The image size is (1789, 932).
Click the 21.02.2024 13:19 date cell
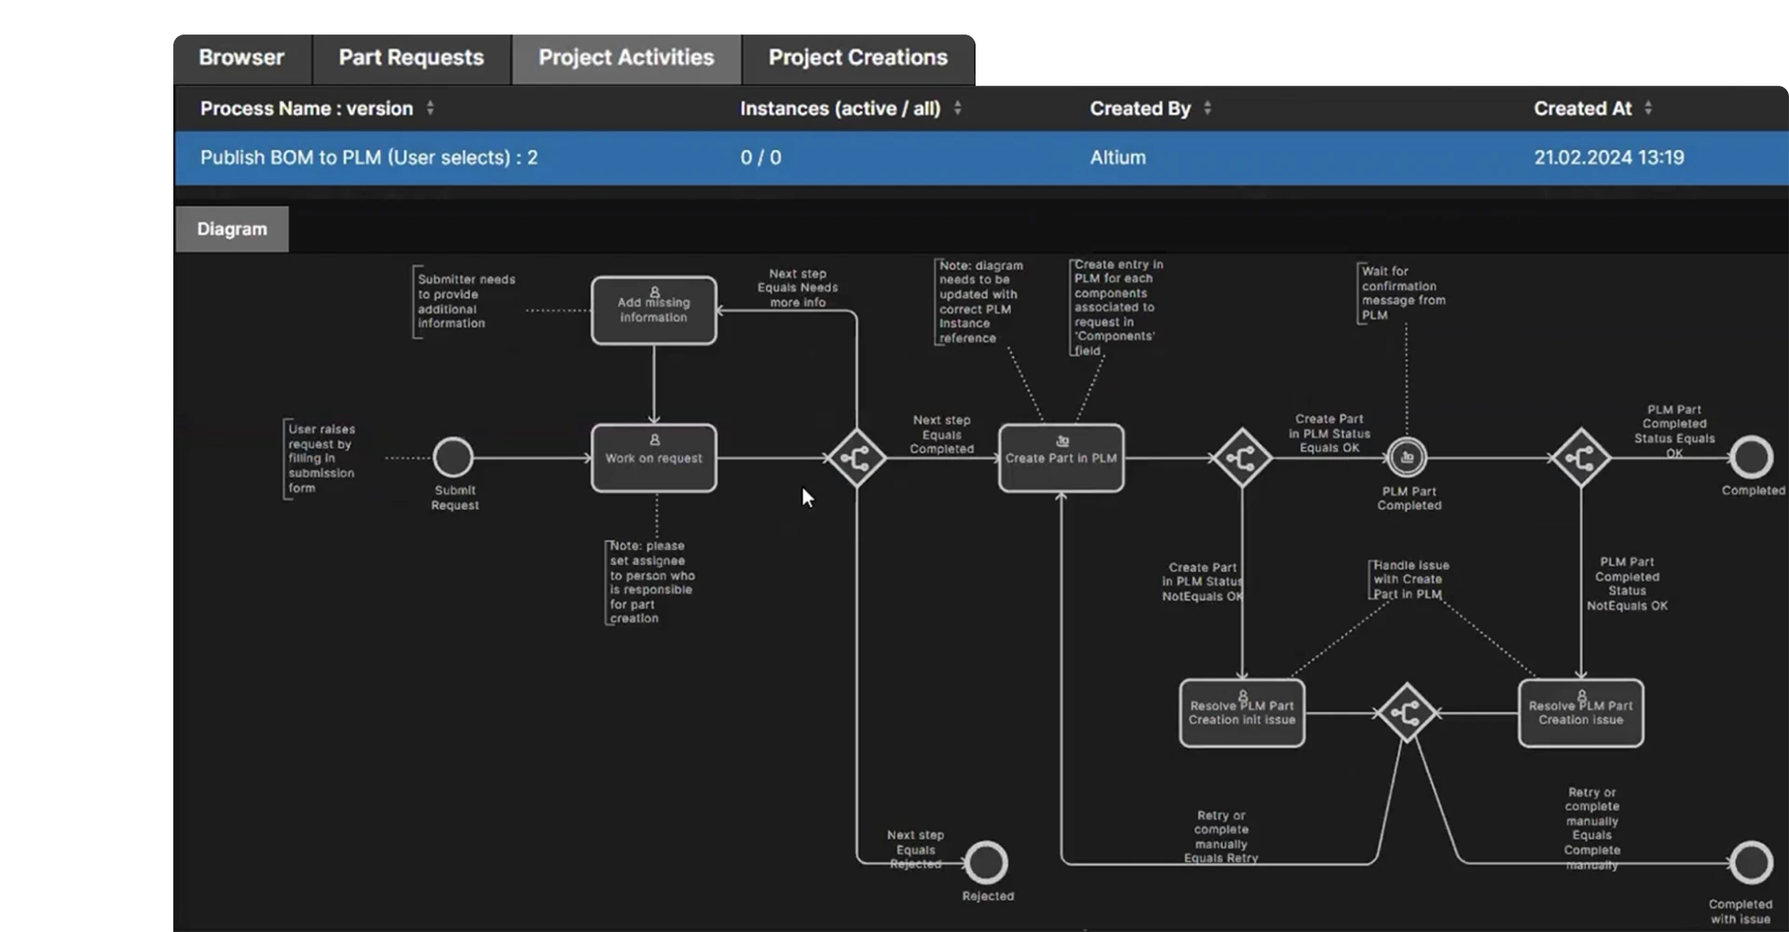coord(1609,158)
